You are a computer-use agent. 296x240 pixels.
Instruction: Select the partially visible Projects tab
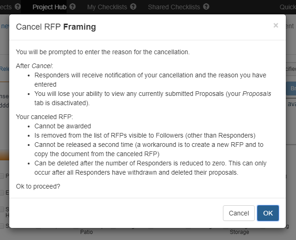6,7
